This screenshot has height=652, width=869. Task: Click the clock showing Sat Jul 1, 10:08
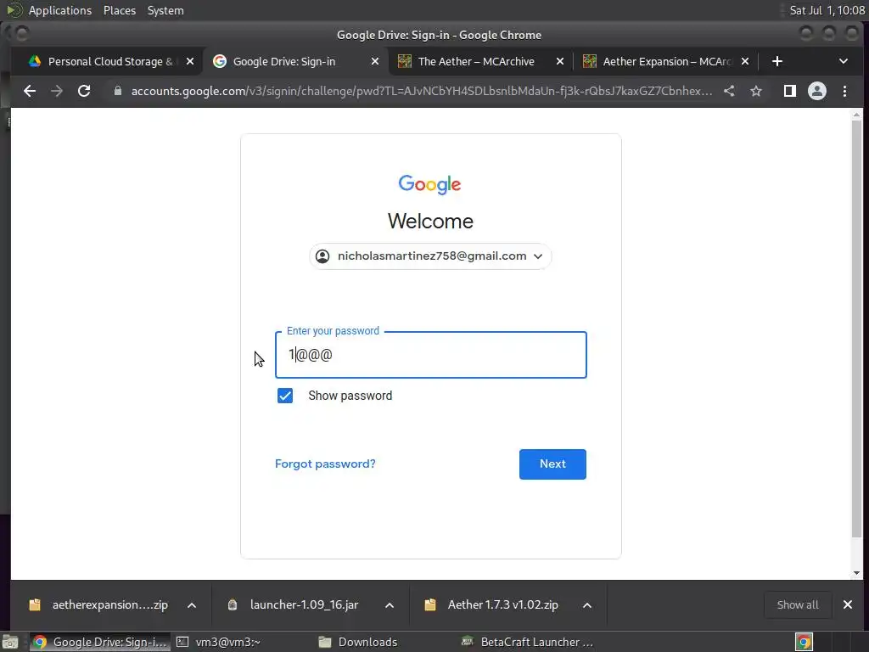[x=827, y=10]
